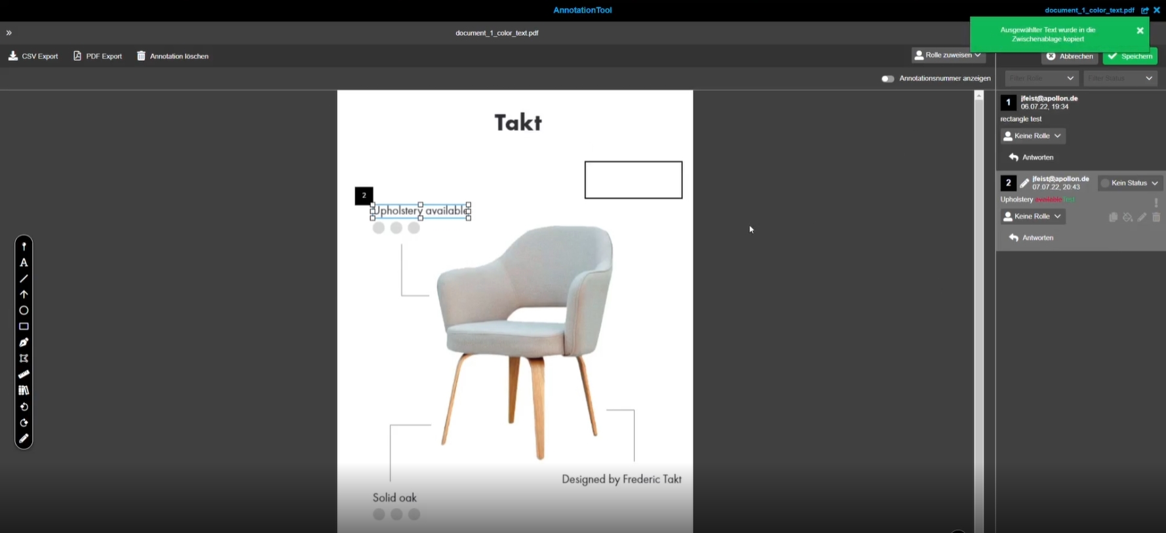
Task: Click the 07.07.22, 20:43 timestamp
Action: point(1056,188)
